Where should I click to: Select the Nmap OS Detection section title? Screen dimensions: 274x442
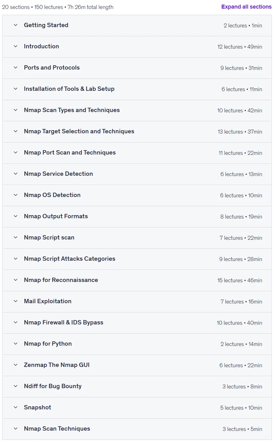pyautogui.click(x=52, y=195)
